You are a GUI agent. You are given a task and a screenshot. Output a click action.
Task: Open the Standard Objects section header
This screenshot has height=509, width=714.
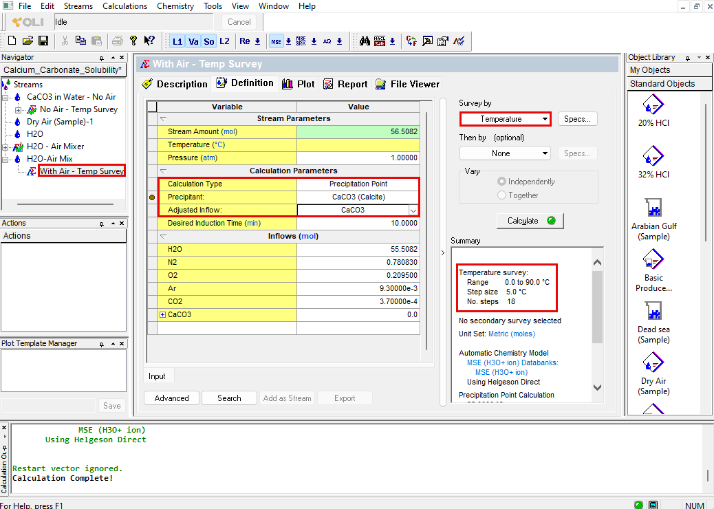(x=669, y=84)
